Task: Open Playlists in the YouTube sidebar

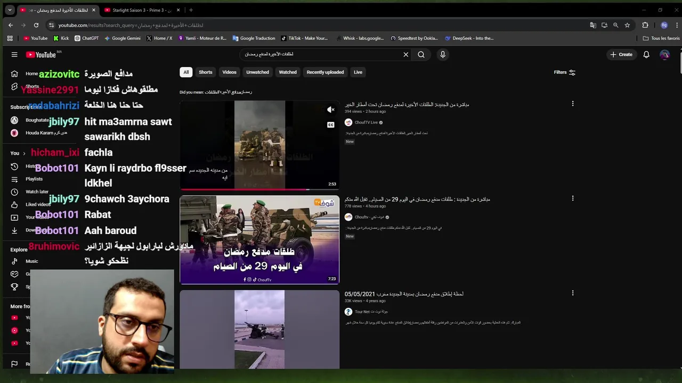Action: point(34,179)
